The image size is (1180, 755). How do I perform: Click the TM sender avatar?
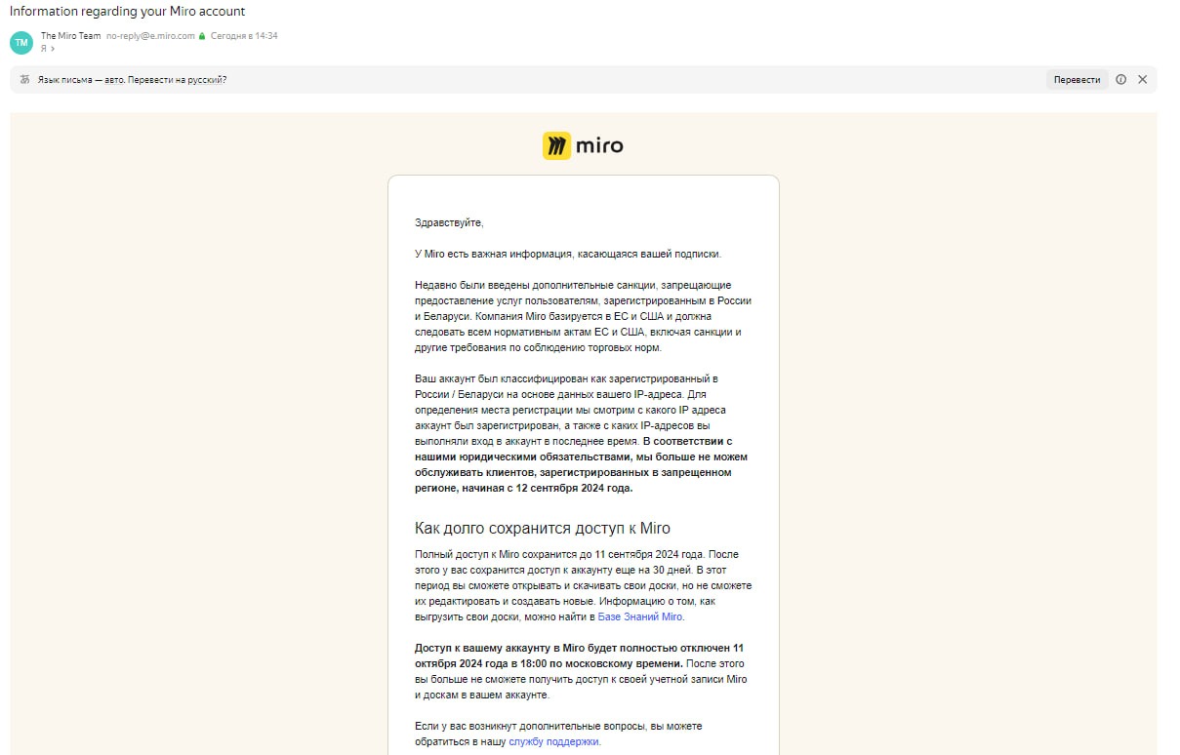pos(20,42)
